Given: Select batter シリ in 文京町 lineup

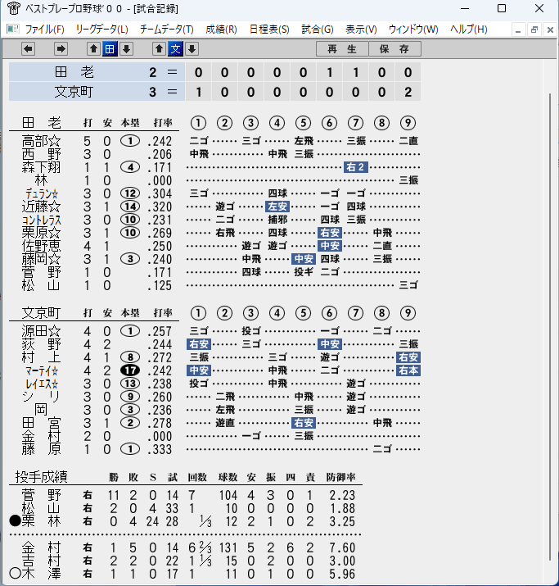Looking at the screenshot, I should (41, 397).
